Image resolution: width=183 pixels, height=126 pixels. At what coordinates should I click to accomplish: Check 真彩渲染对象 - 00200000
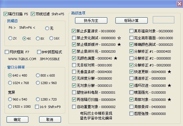tap(131, 31)
